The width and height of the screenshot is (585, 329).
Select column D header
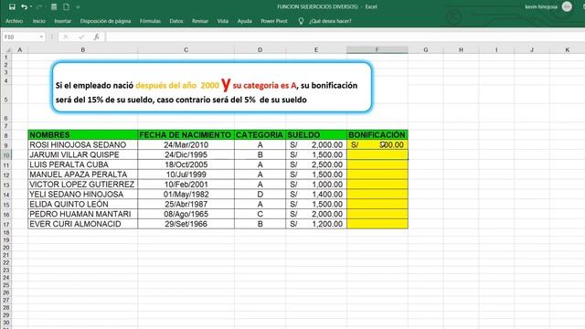point(260,49)
